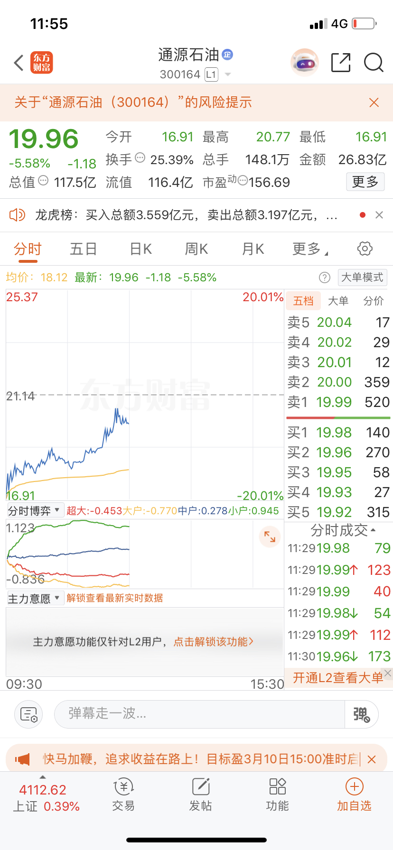Select the 大单 order tab

(x=338, y=301)
